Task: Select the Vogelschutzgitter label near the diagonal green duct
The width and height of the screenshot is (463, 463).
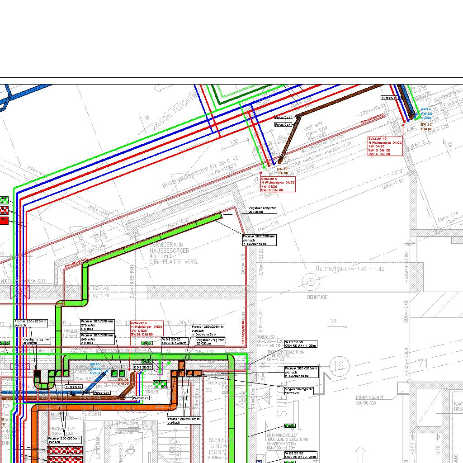Action: pos(262,210)
